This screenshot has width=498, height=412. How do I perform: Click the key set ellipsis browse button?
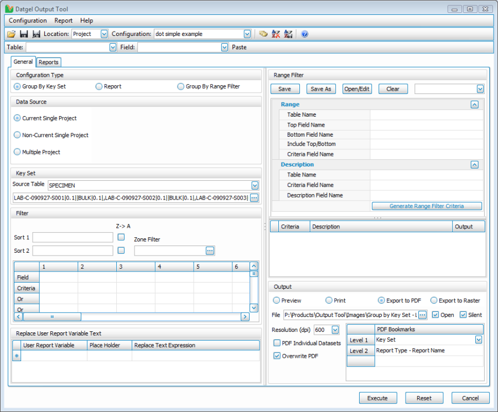click(x=254, y=197)
